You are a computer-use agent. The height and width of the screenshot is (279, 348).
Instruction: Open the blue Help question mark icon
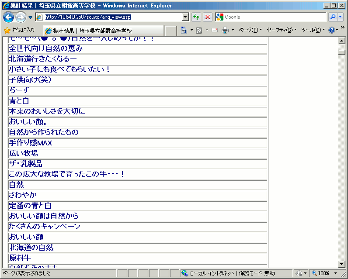point(332,30)
